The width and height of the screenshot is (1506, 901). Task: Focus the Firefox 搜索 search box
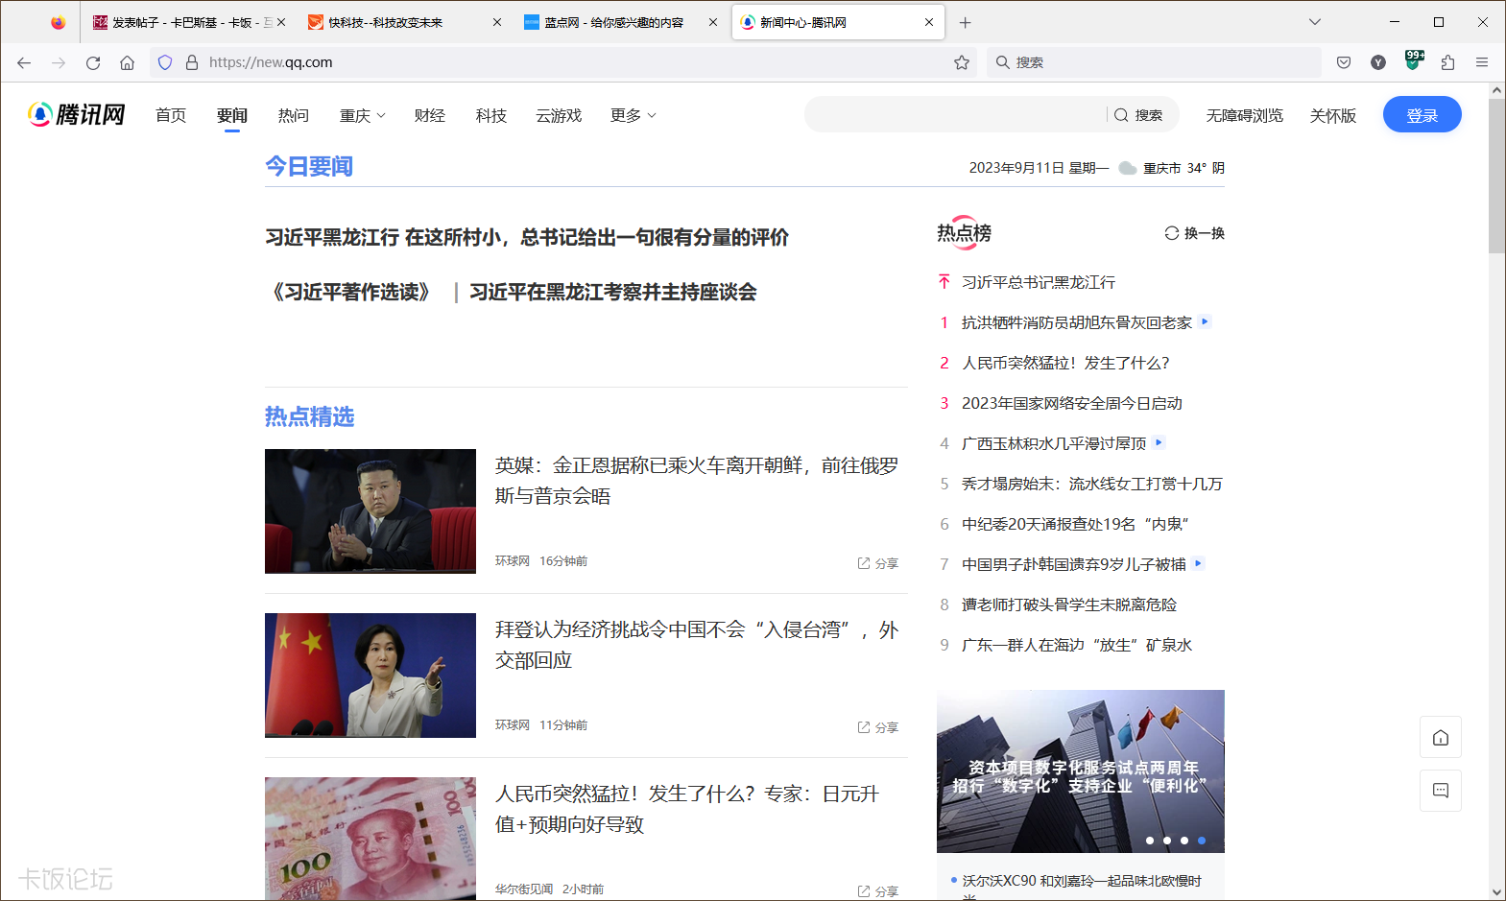point(1154,62)
